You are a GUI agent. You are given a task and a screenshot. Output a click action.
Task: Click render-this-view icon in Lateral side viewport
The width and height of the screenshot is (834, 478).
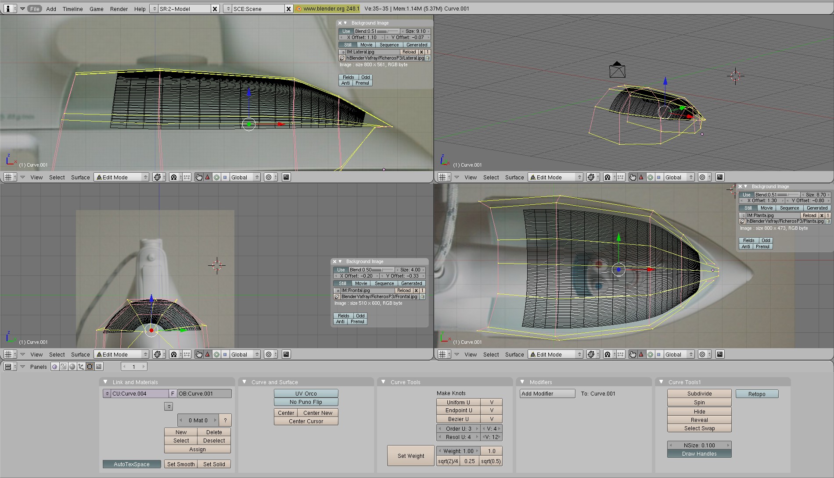pos(286,177)
